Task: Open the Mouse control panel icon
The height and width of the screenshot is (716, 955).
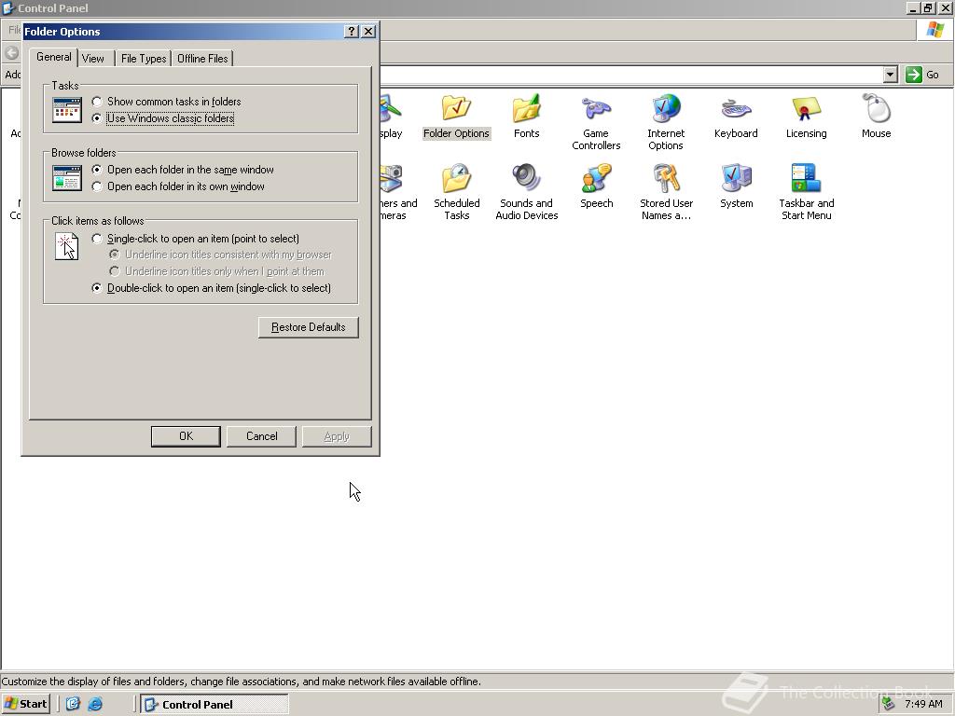Action: [x=876, y=116]
